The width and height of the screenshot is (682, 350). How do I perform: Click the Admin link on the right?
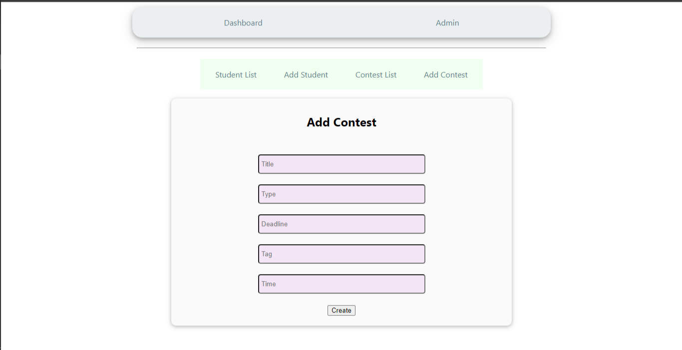tap(447, 22)
